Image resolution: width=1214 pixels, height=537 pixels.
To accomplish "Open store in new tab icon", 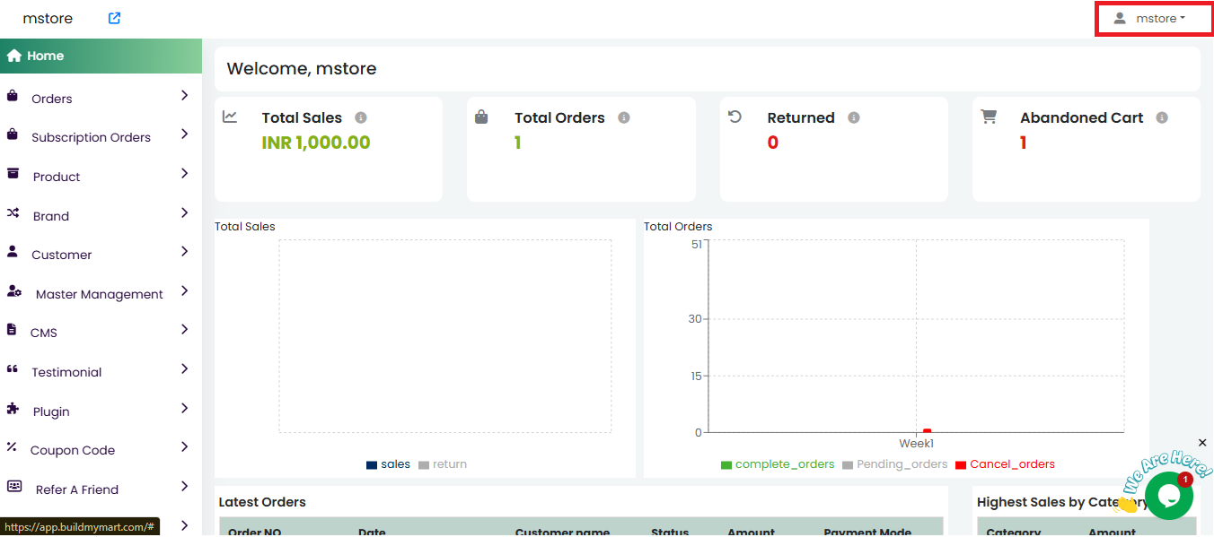I will (x=114, y=18).
